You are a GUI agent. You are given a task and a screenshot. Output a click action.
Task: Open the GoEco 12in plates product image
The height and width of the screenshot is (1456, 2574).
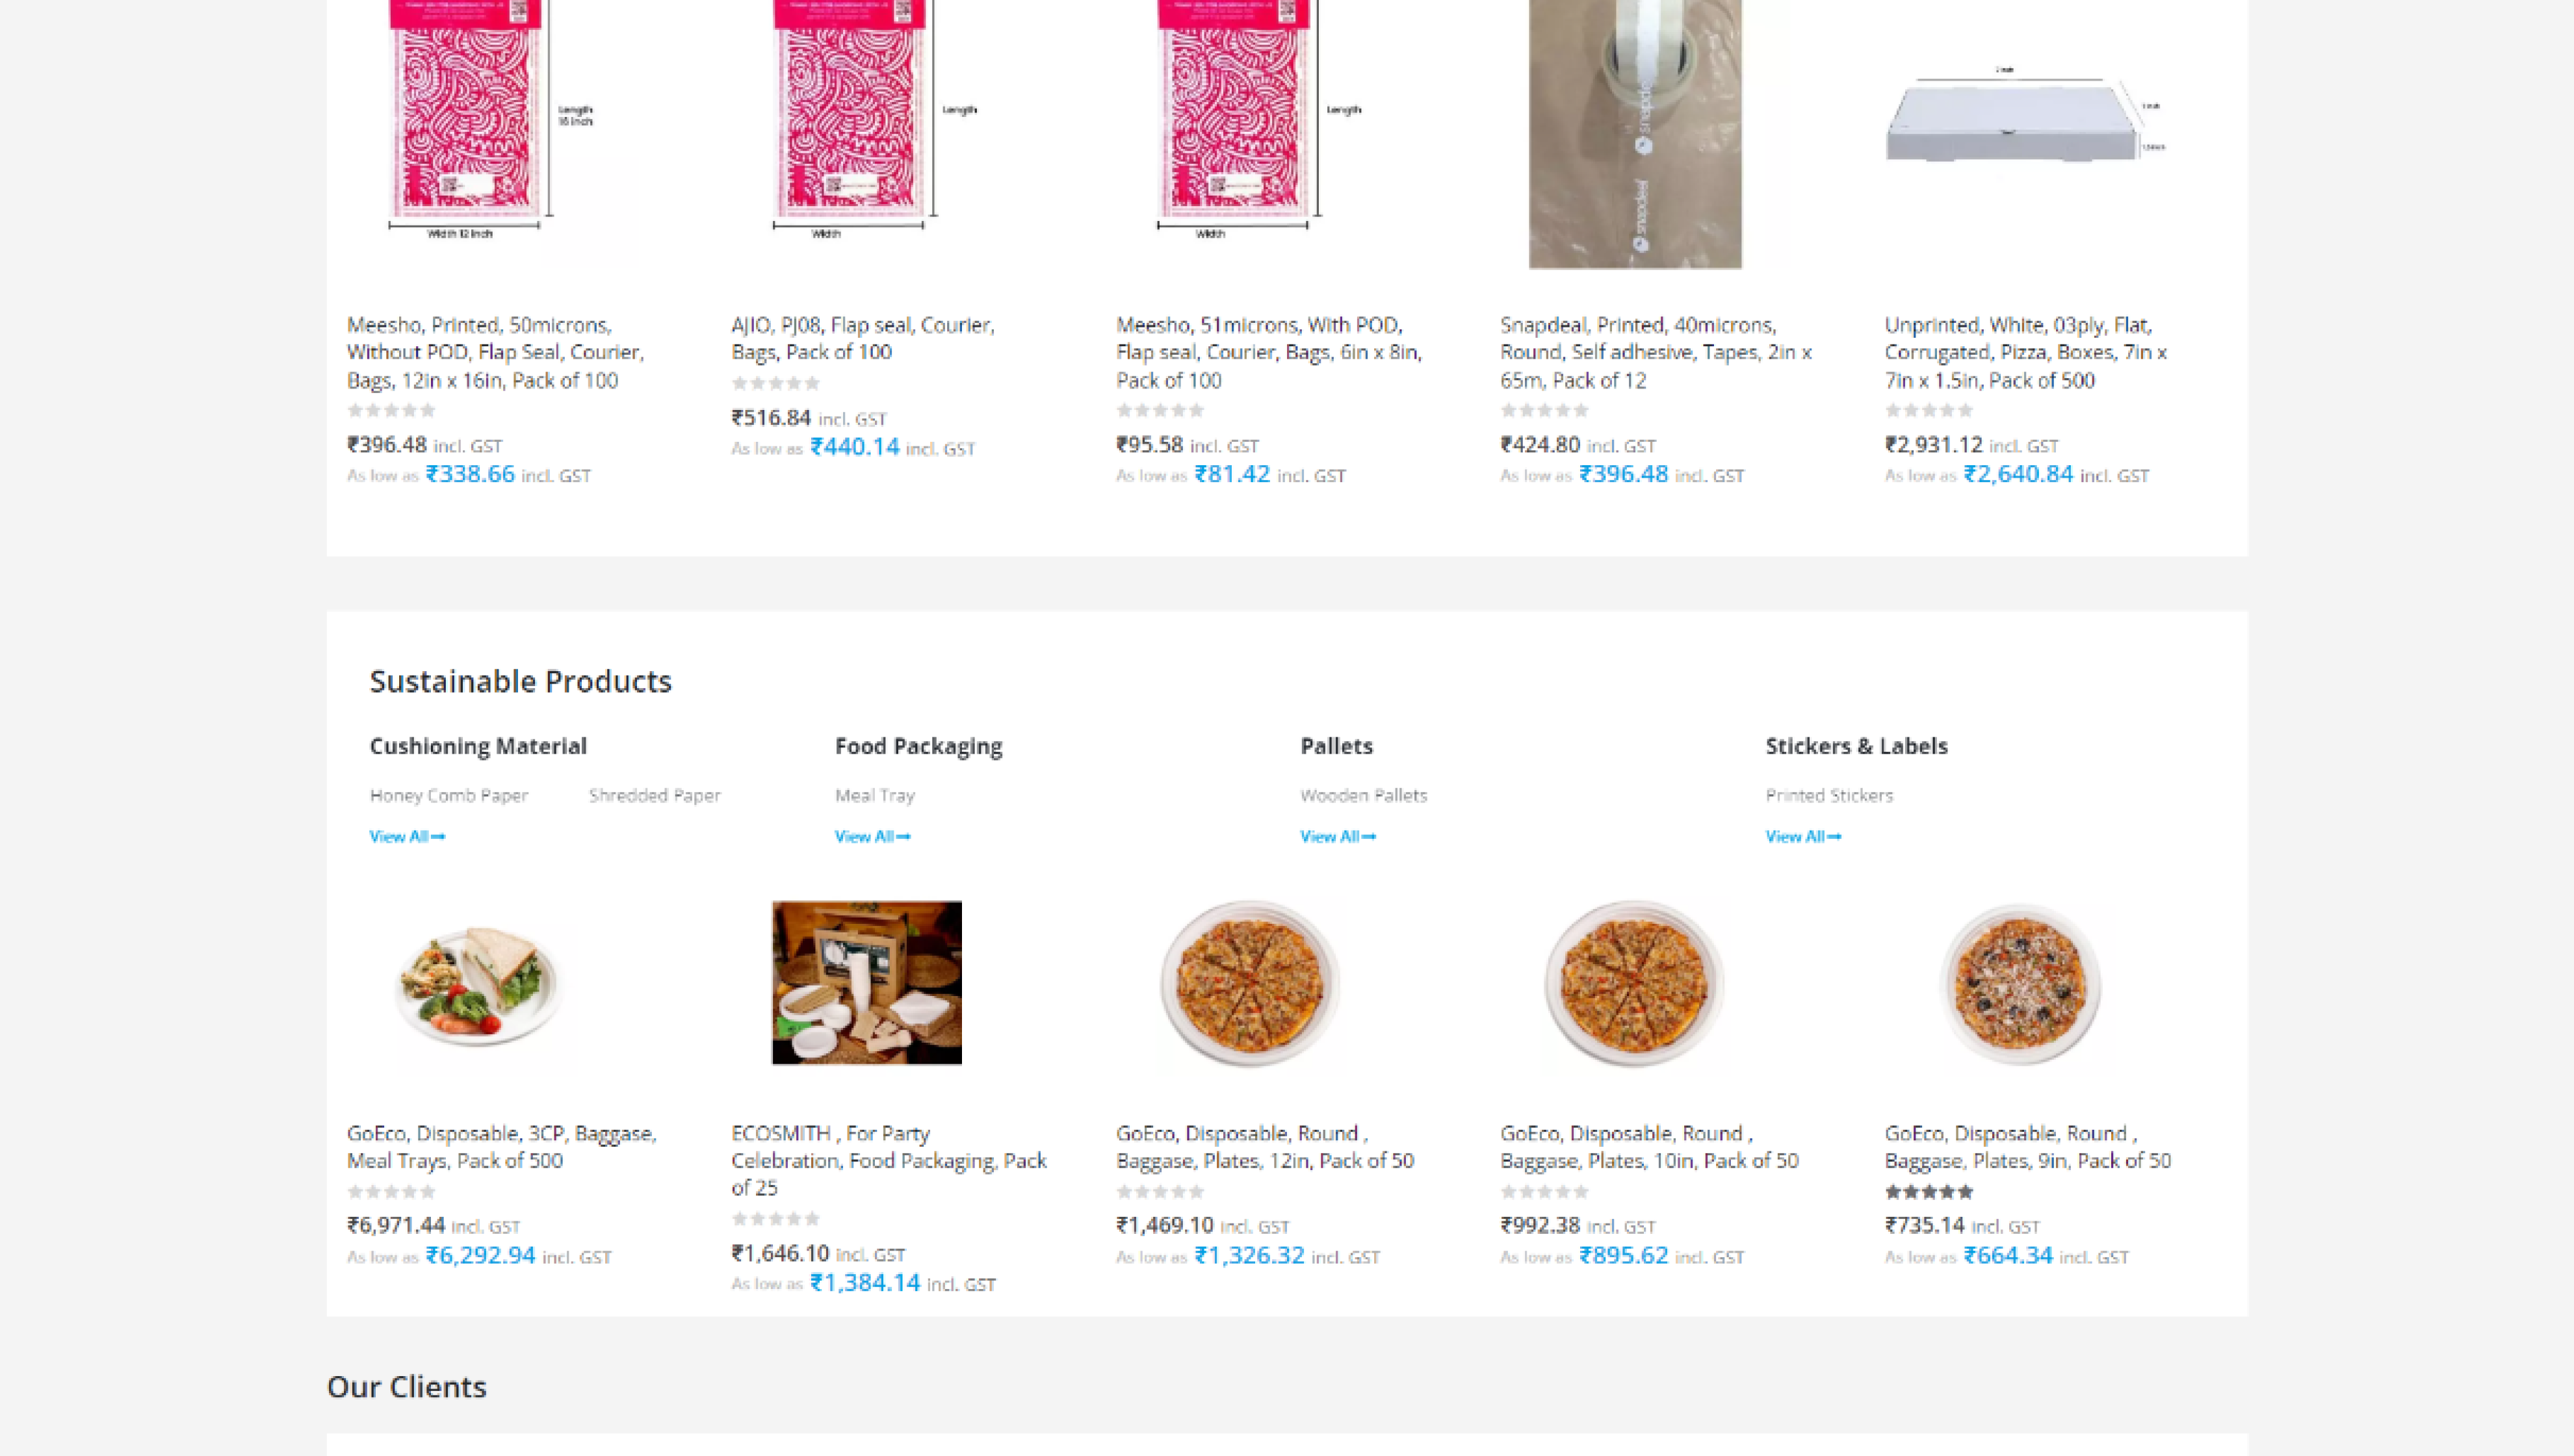coord(1249,984)
